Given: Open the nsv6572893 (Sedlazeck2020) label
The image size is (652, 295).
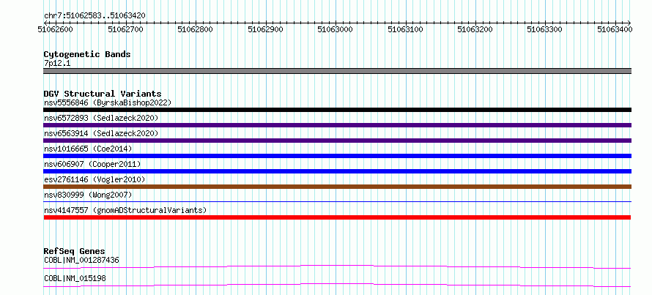Looking at the screenshot, I should [x=101, y=118].
